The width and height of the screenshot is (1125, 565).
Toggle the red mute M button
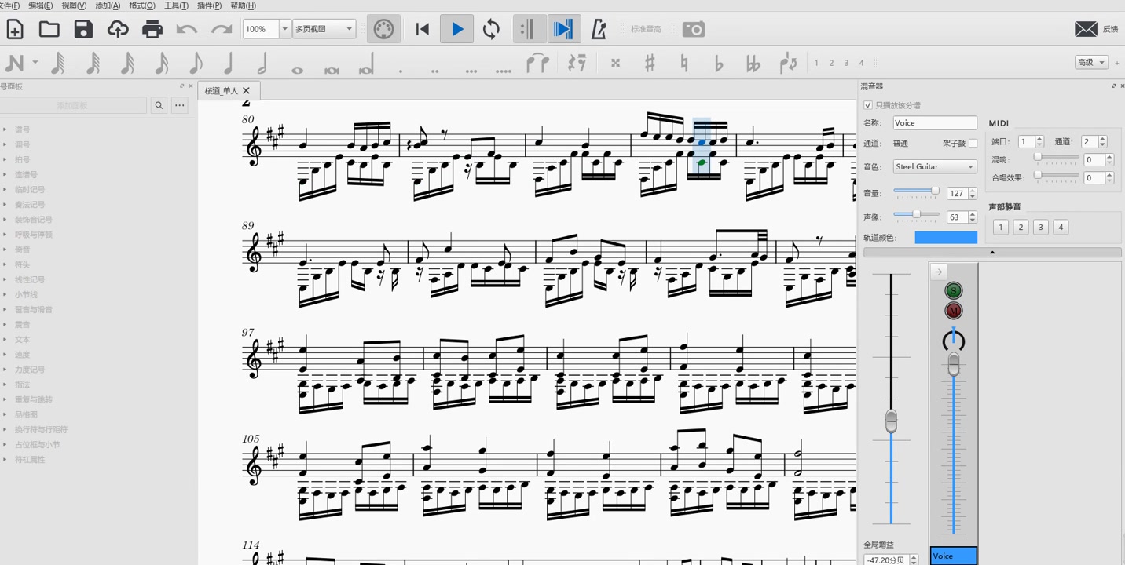[x=954, y=311]
